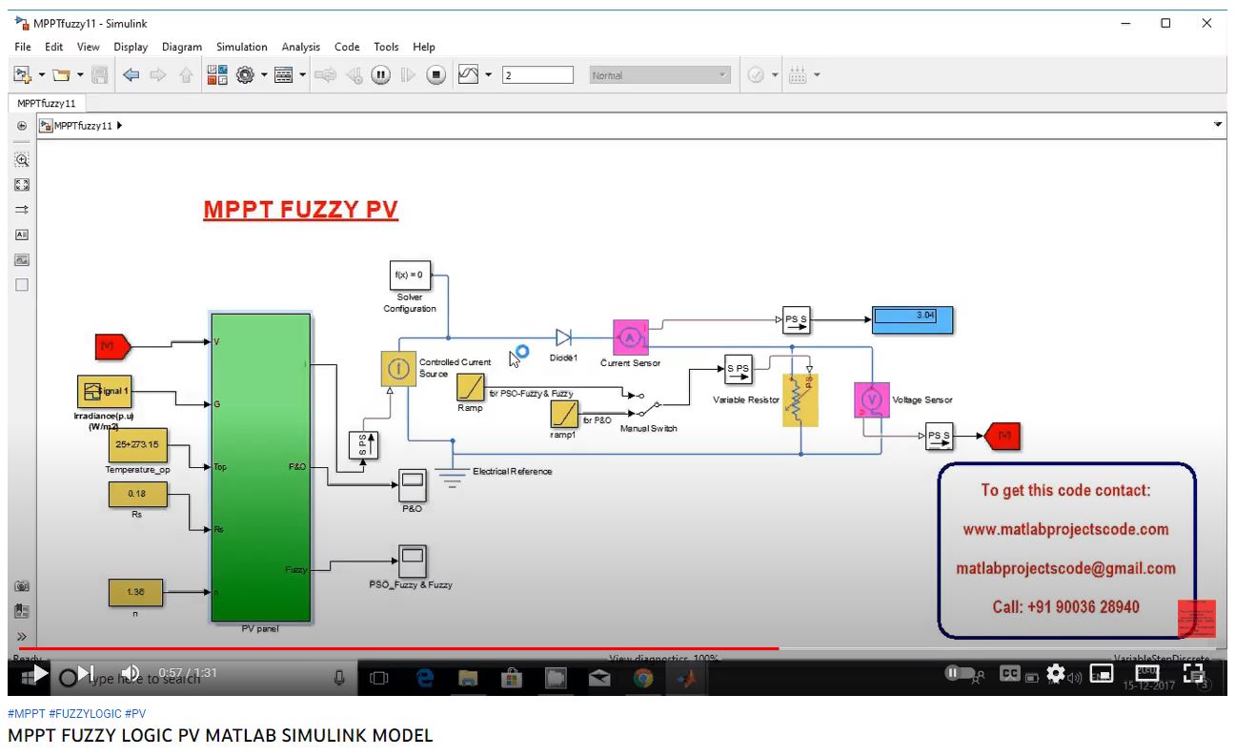Toggle closed captions on video
This screenshot has width=1236, height=756.
(1010, 674)
